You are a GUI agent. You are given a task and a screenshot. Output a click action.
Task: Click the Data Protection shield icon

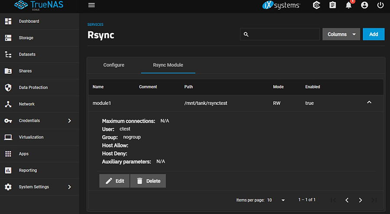point(8,87)
